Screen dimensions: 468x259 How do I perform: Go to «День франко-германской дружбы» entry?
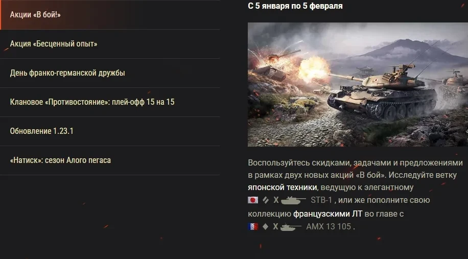110,73
